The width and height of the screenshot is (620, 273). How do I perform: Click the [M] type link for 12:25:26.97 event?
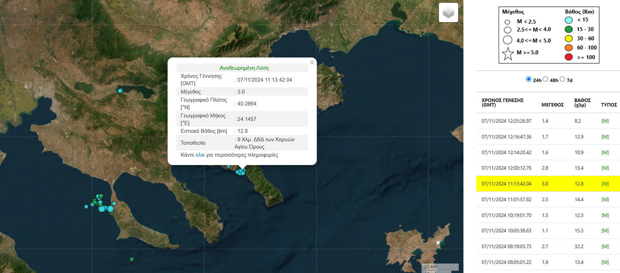[x=605, y=121]
